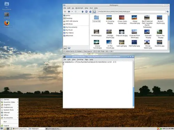Select the Manhattan.jpg thumbnail
174x130 pixels.
[x=134, y=43]
